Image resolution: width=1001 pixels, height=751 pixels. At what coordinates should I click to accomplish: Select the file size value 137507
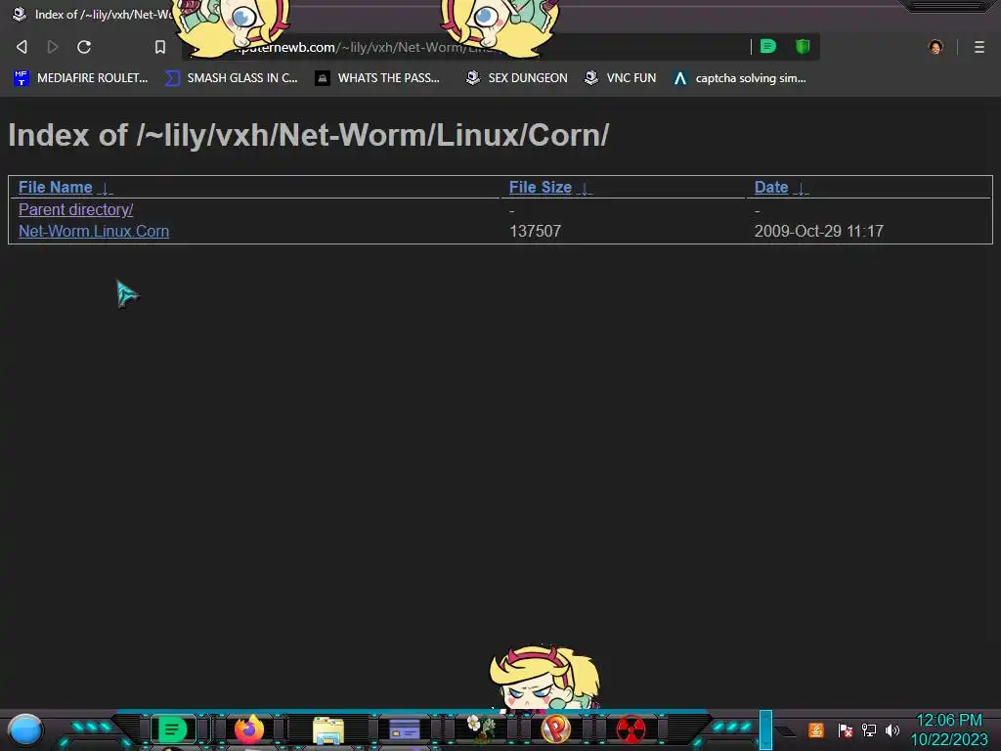coord(535,231)
